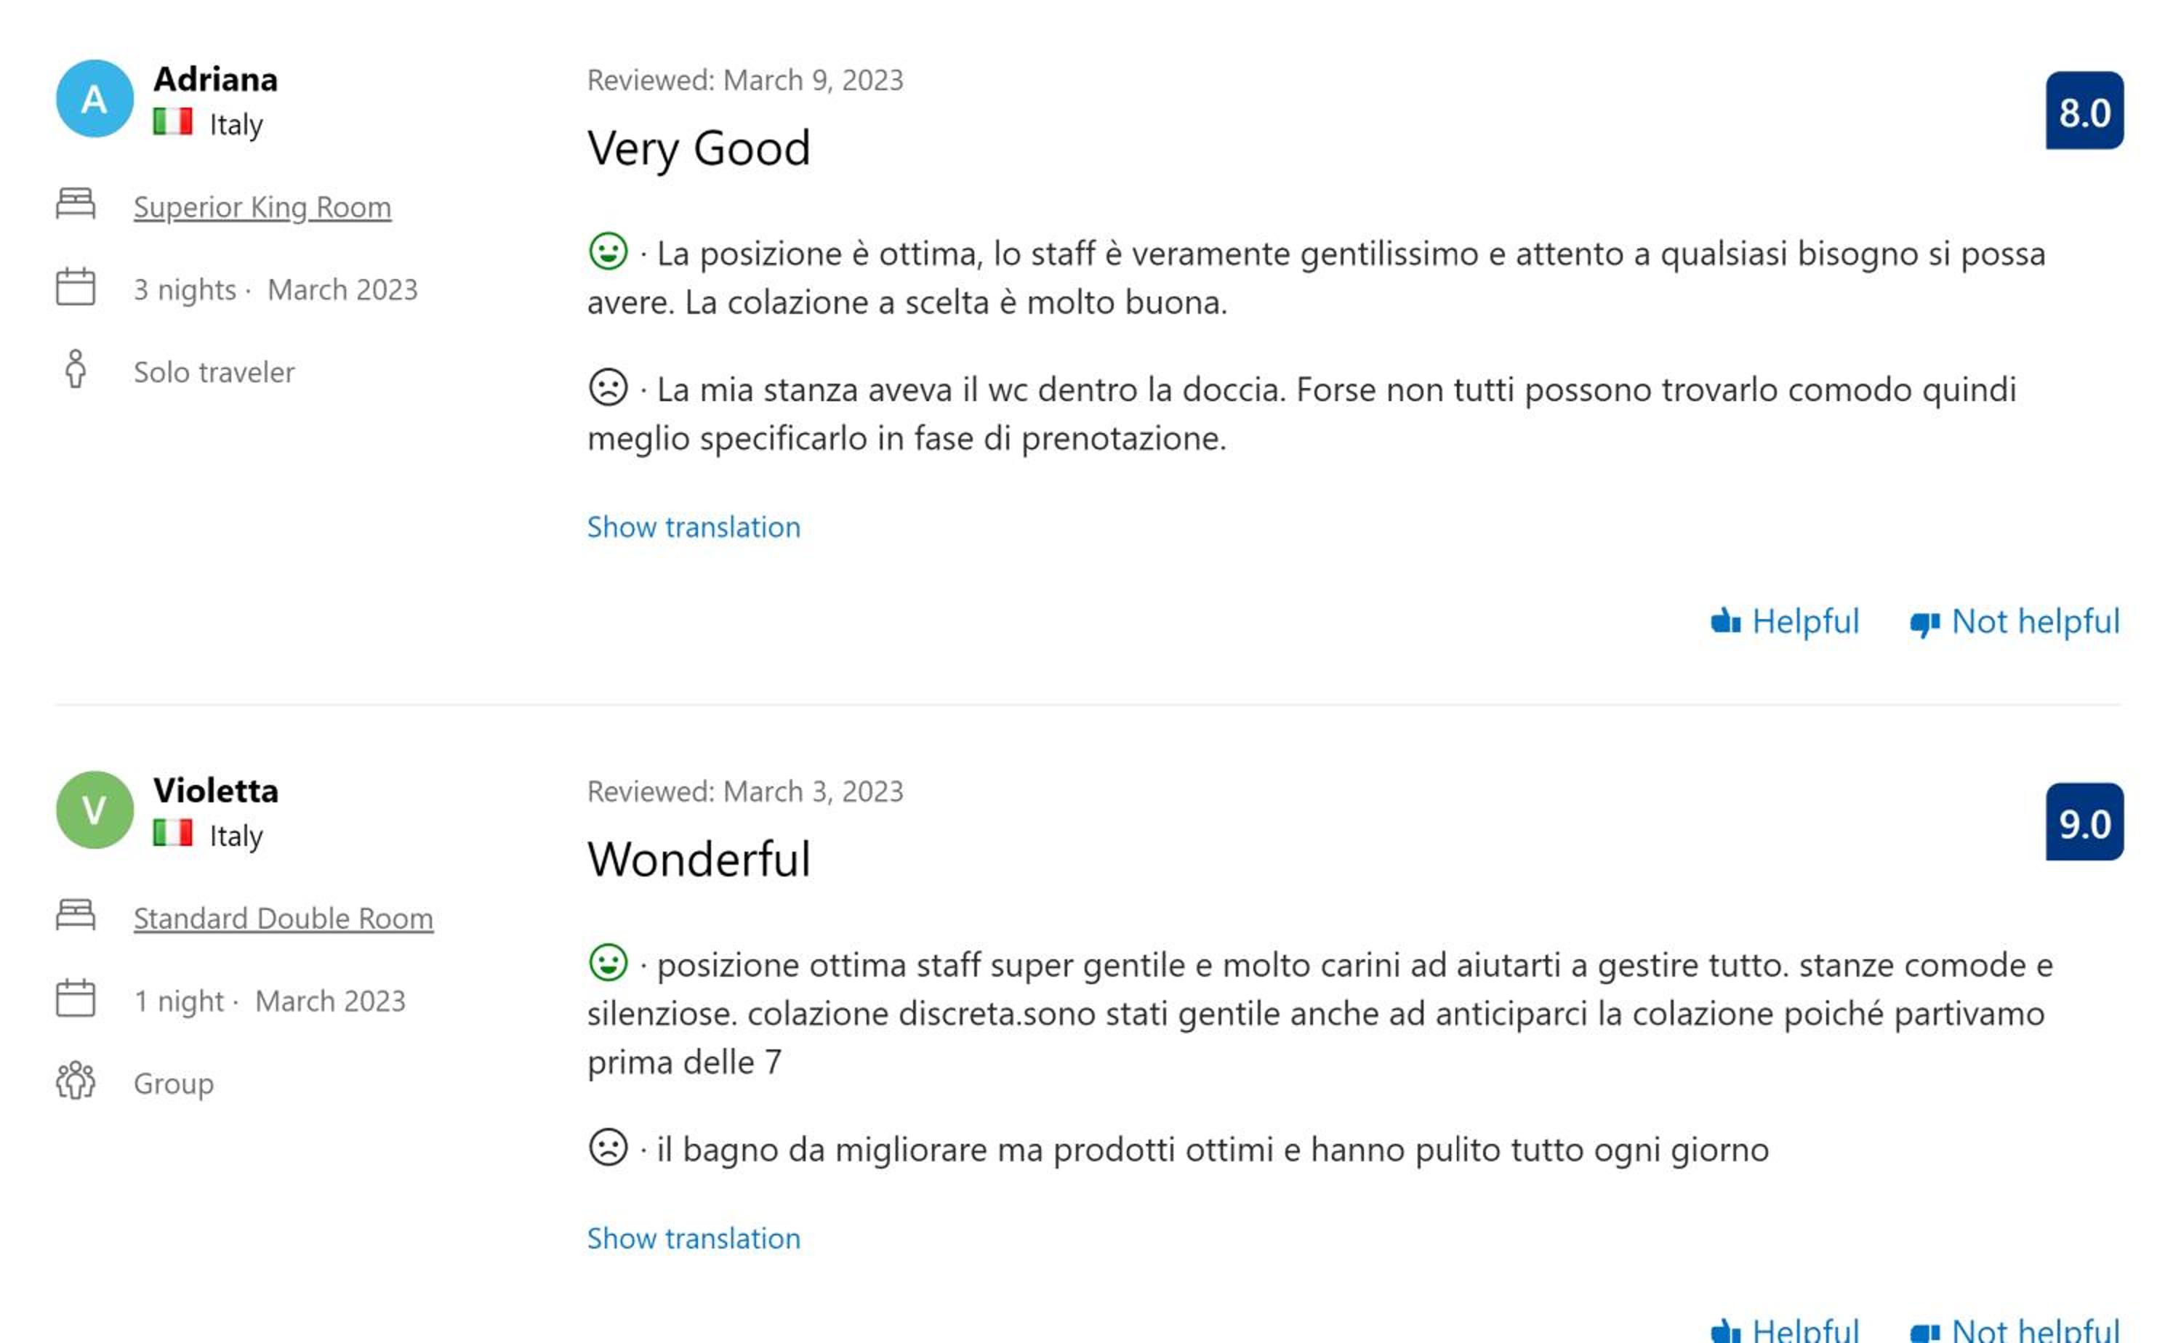Click the sad face icon in Violetta's review
Image resolution: width=2181 pixels, height=1343 pixels.
tap(608, 1147)
